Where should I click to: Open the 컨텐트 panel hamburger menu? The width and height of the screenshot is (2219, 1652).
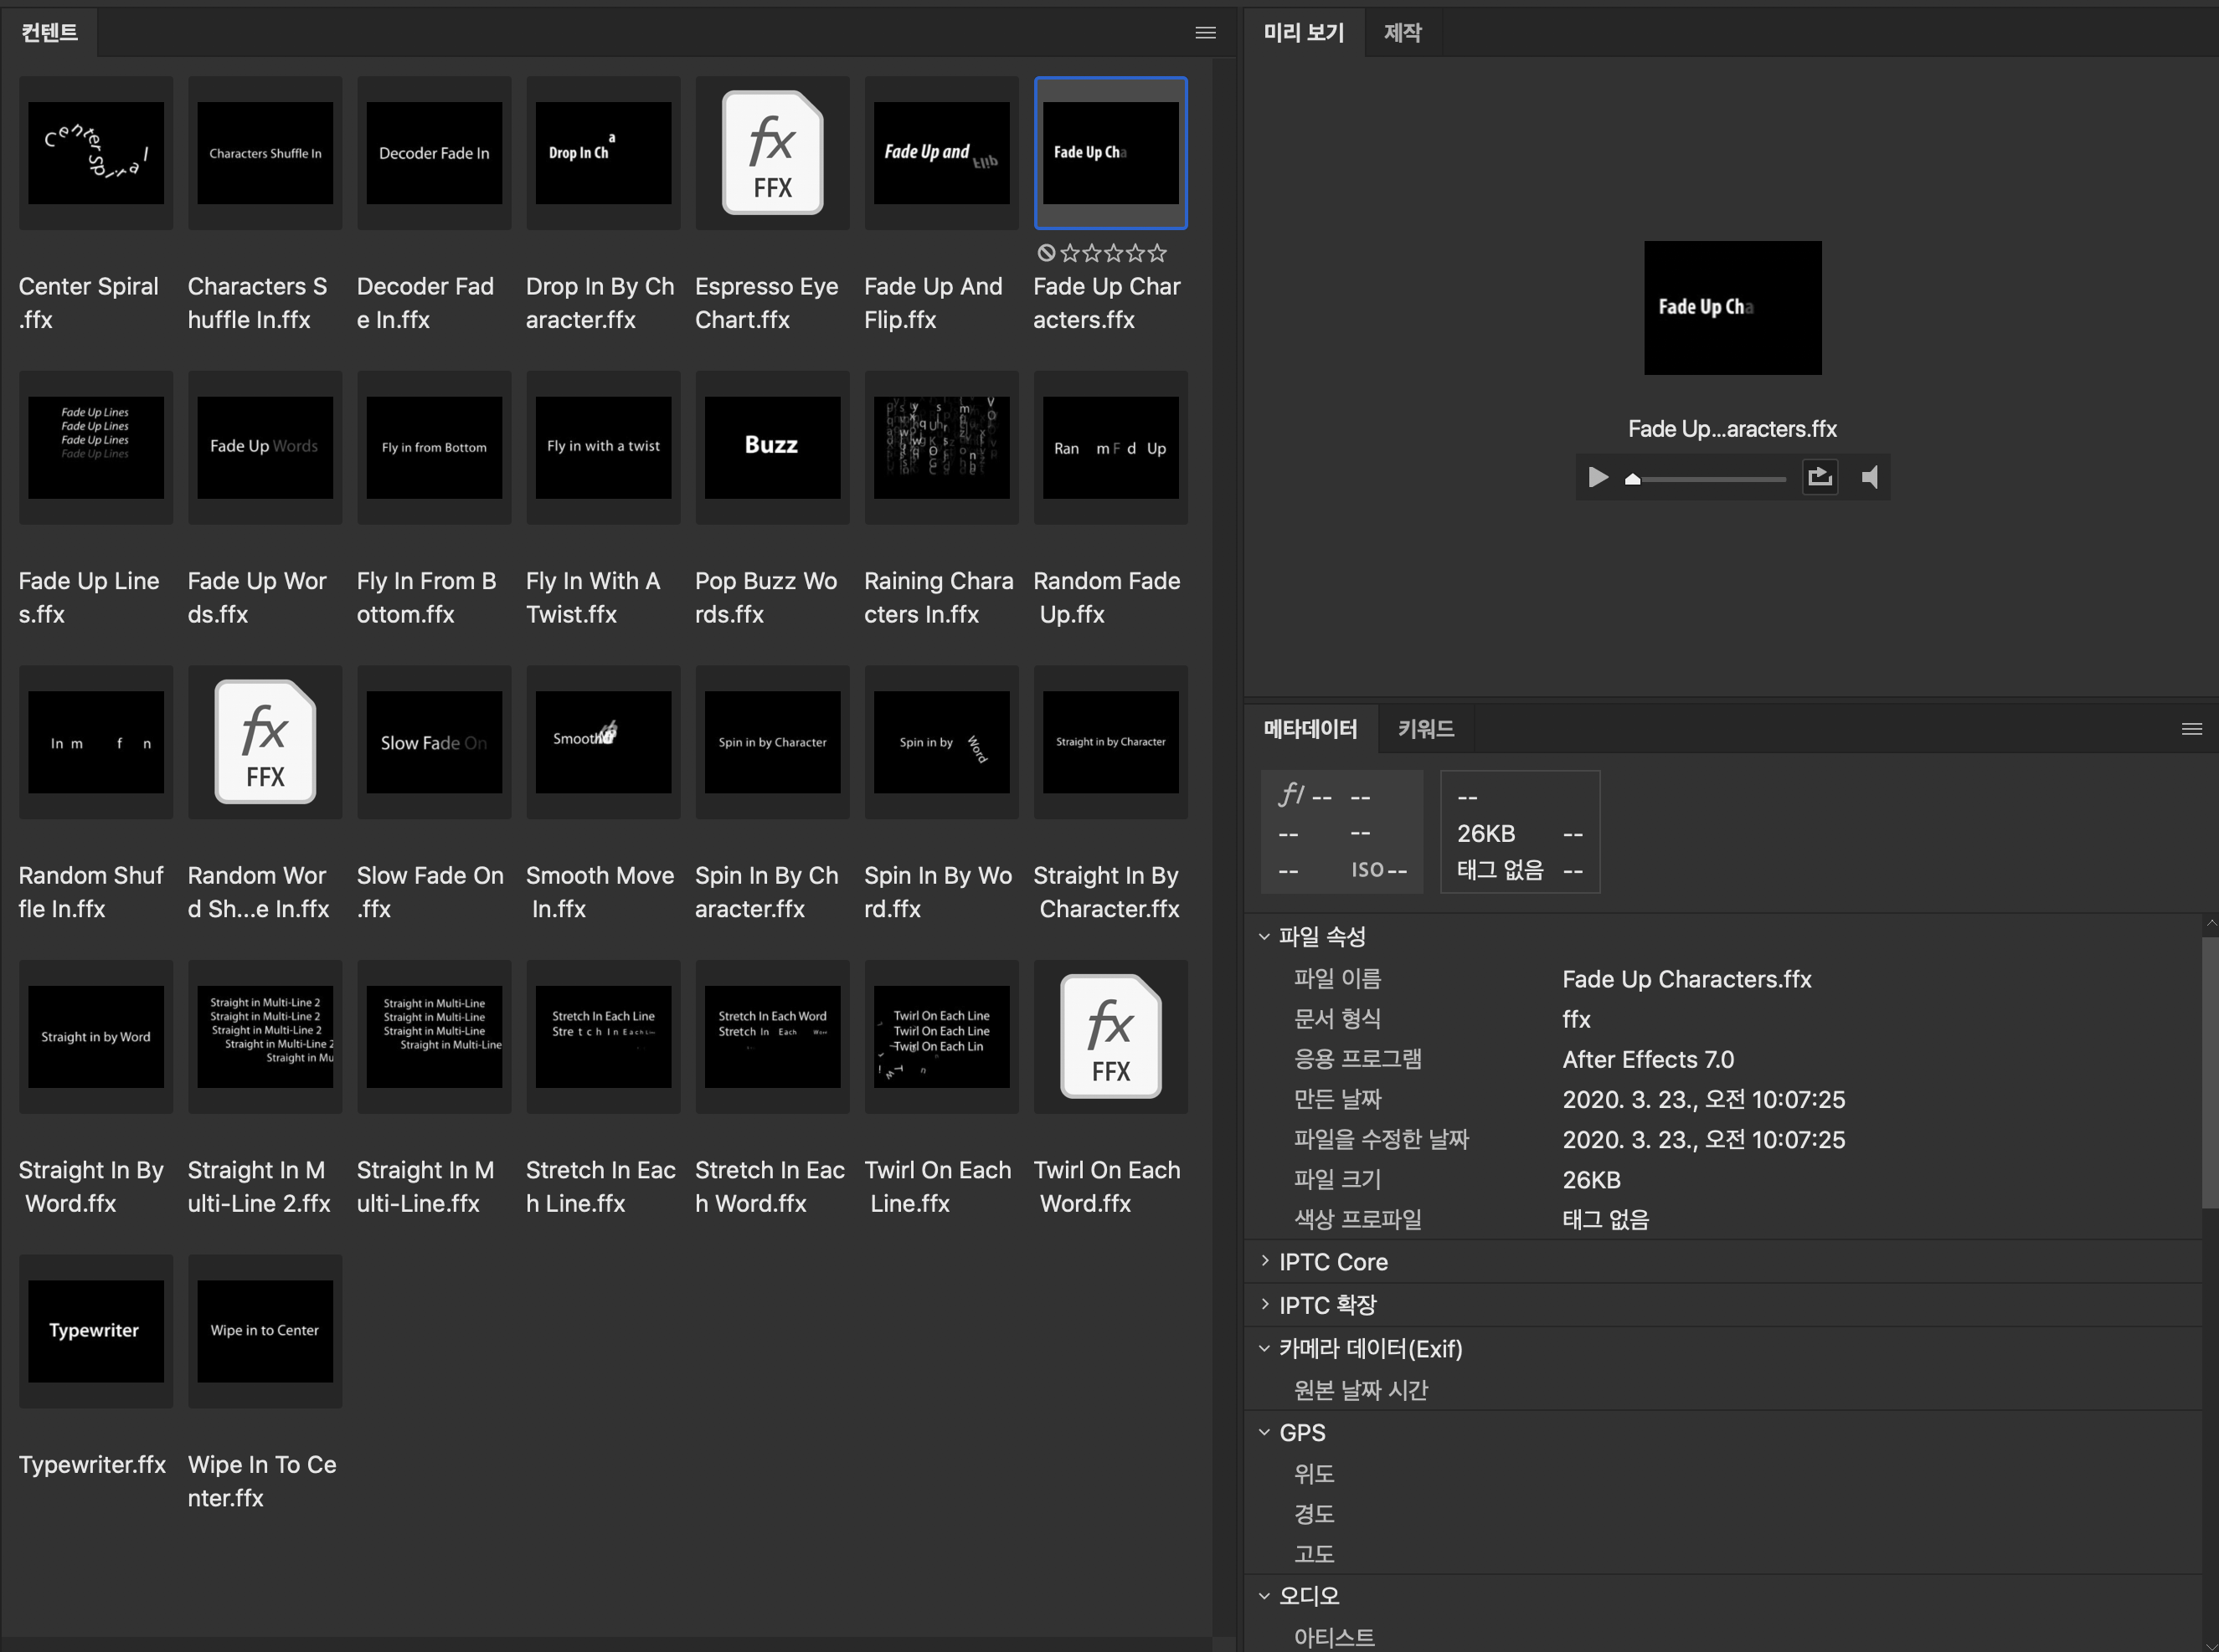pyautogui.click(x=1206, y=33)
